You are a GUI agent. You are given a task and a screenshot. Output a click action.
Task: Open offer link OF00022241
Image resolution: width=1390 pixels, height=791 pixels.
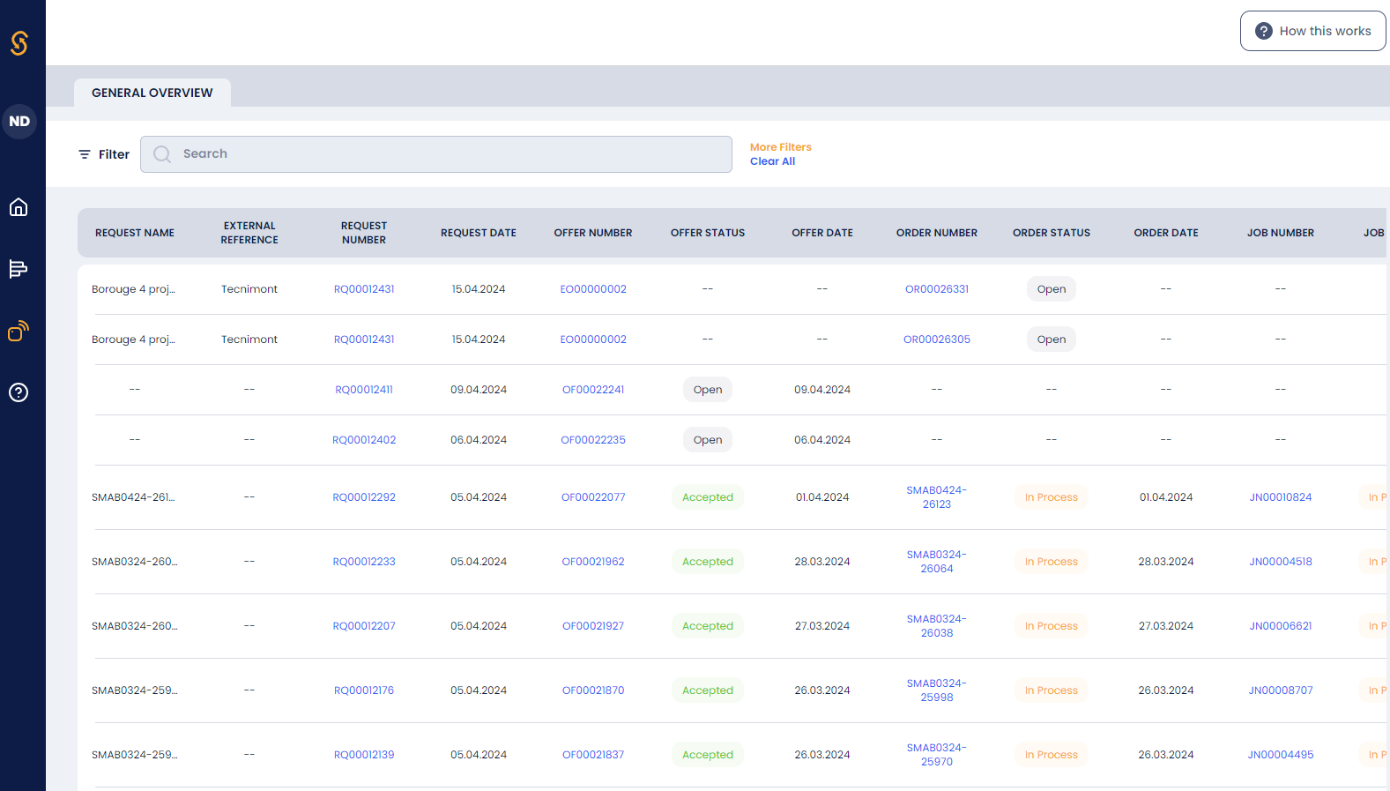593,390
